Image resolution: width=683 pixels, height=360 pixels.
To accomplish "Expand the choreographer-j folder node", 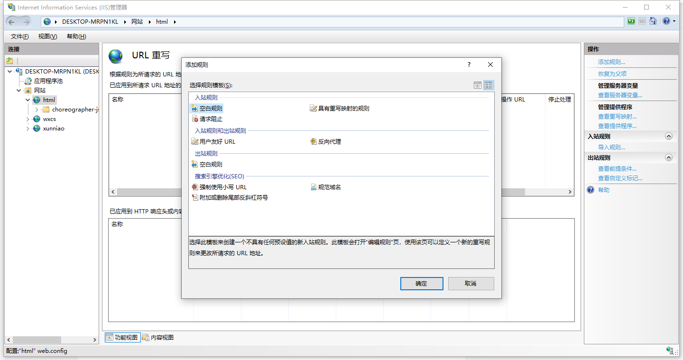I will pos(36,109).
